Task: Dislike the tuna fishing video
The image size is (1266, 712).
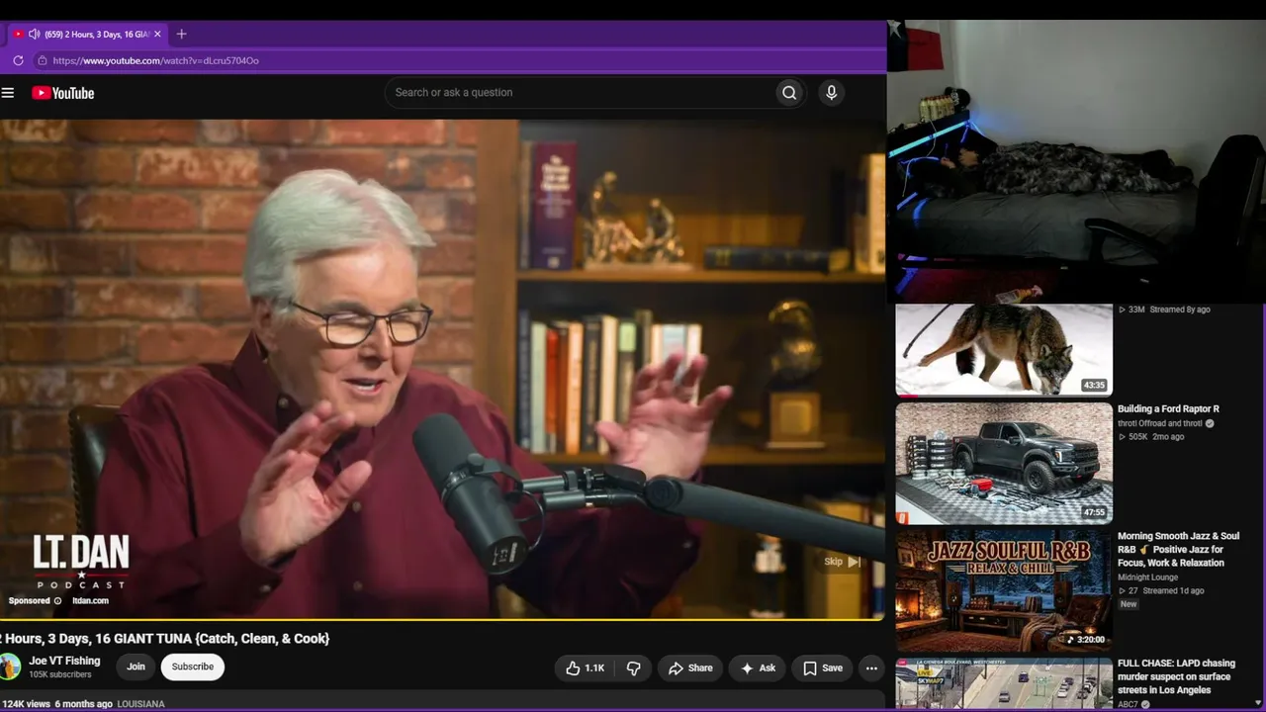Action: coord(634,667)
